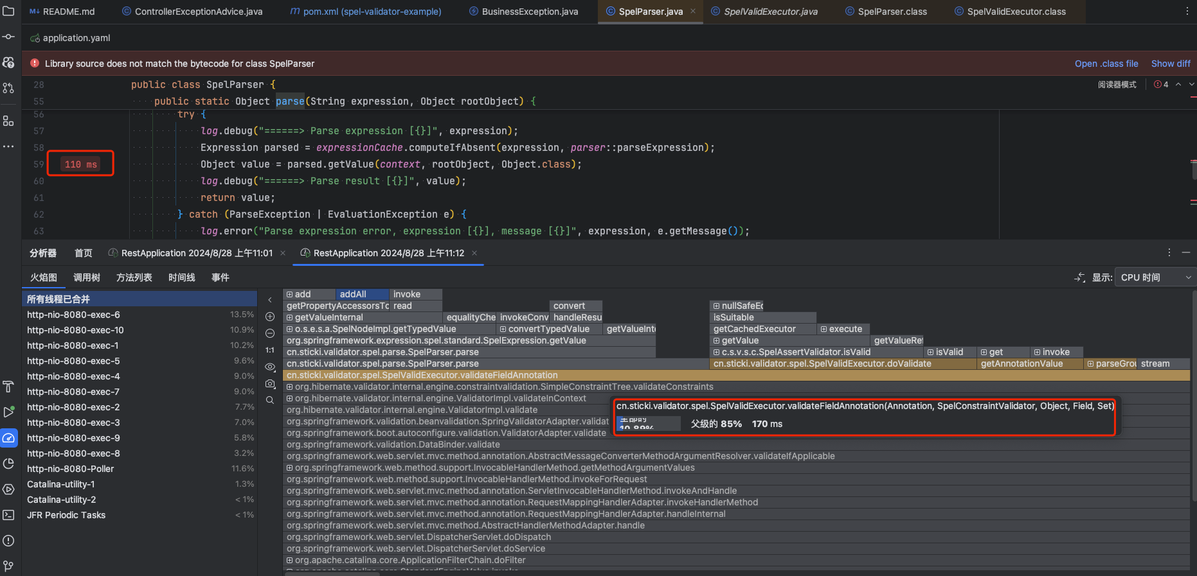
Task: Expand the add flame graph frame
Action: click(290, 294)
